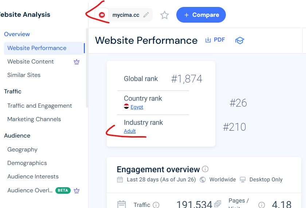This screenshot has height=208, width=306.
Task: Click the Worldwide globe icon
Action: point(203,180)
